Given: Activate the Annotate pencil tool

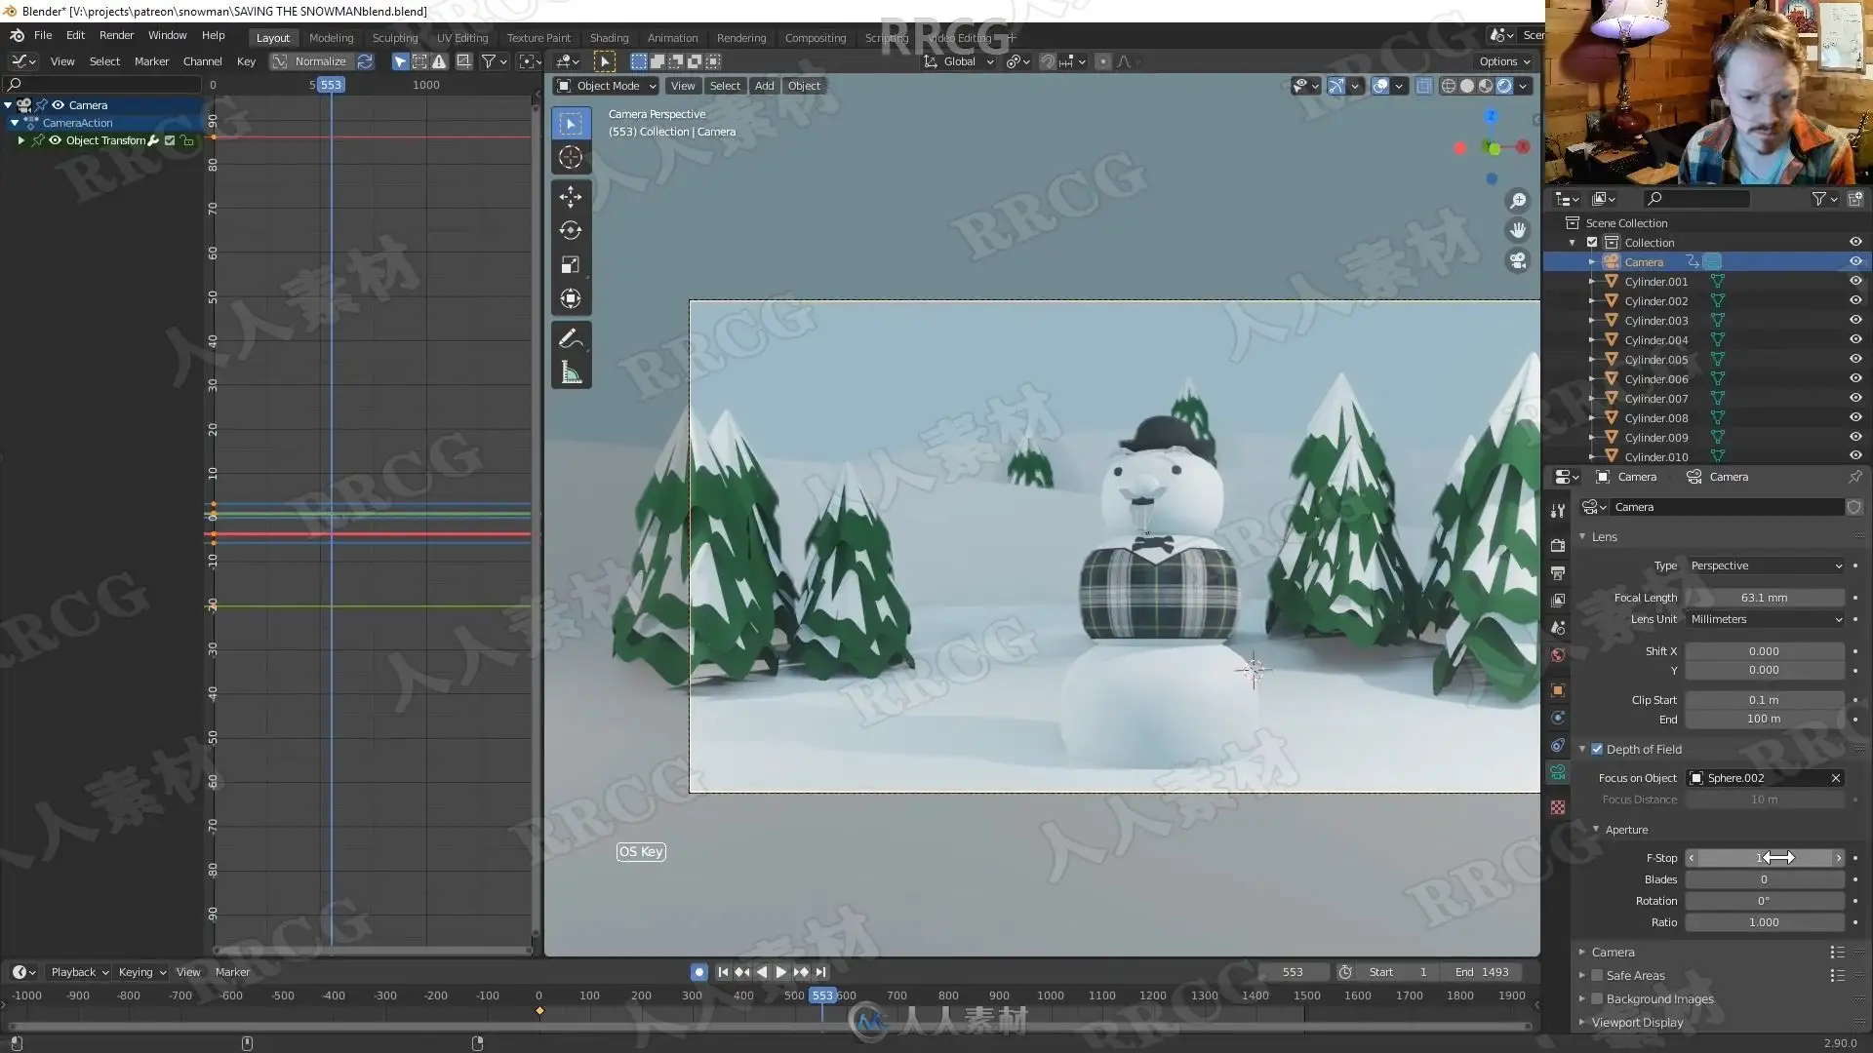Looking at the screenshot, I should [571, 338].
